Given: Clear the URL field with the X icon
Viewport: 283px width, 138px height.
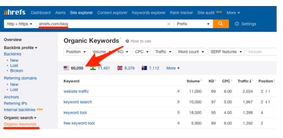Looking at the screenshot, I should click(169, 24).
